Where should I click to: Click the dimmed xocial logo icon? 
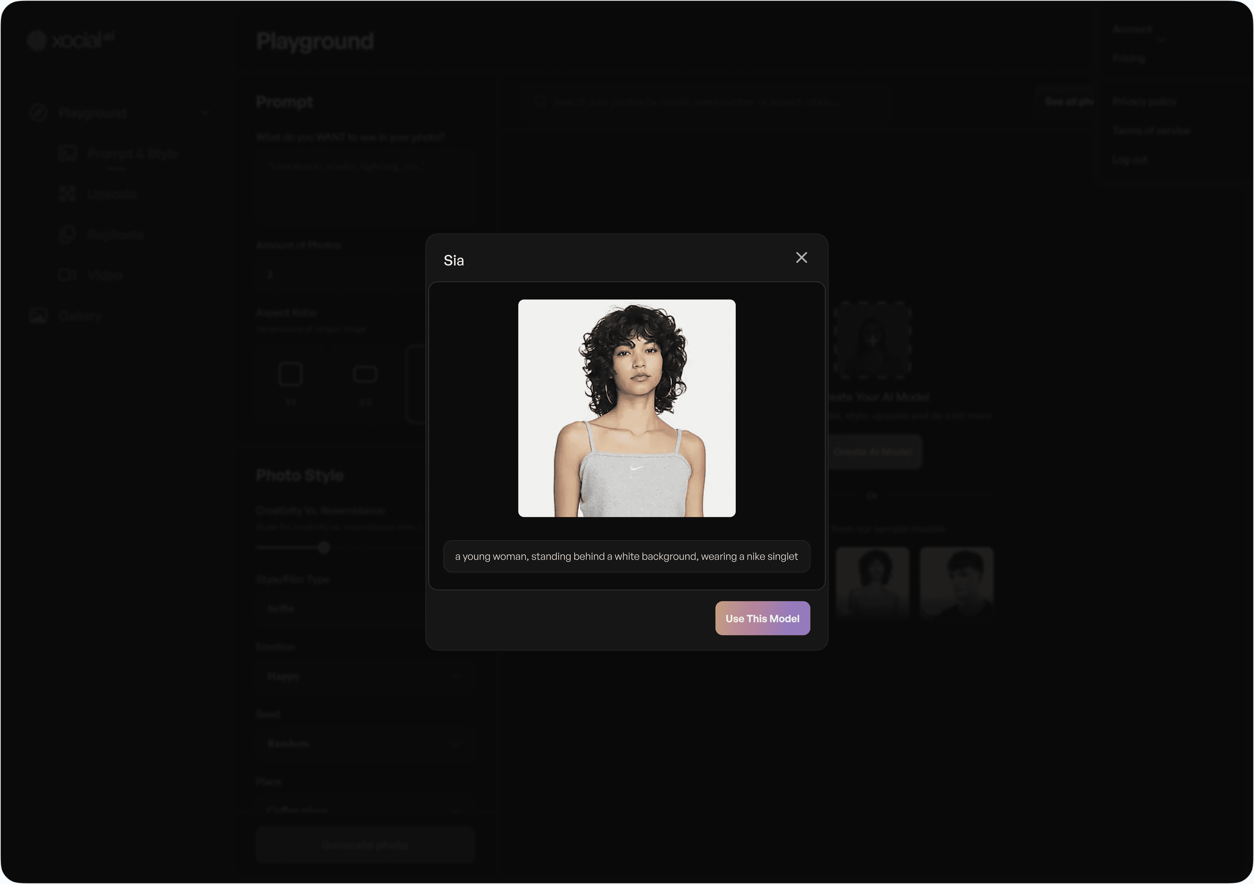click(37, 41)
